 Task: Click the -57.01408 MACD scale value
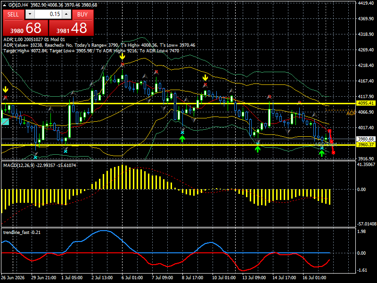(367, 224)
